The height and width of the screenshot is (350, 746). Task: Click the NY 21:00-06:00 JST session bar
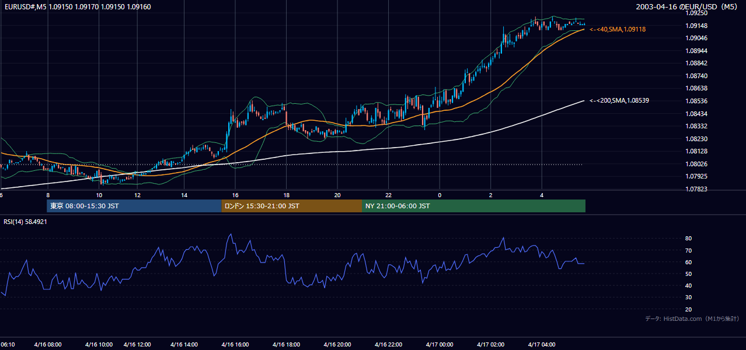[x=473, y=206]
